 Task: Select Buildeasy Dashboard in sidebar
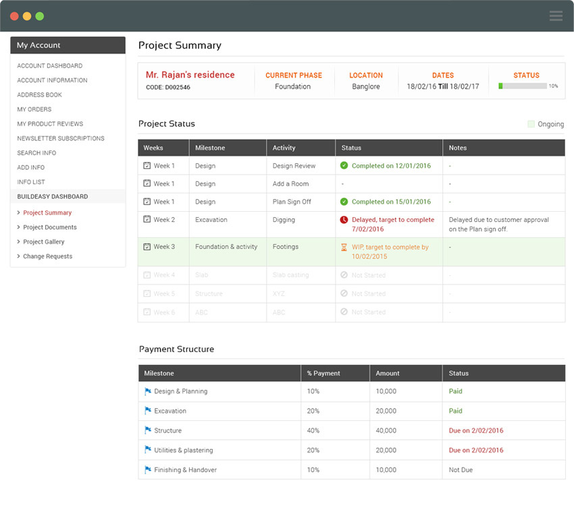coord(68,196)
